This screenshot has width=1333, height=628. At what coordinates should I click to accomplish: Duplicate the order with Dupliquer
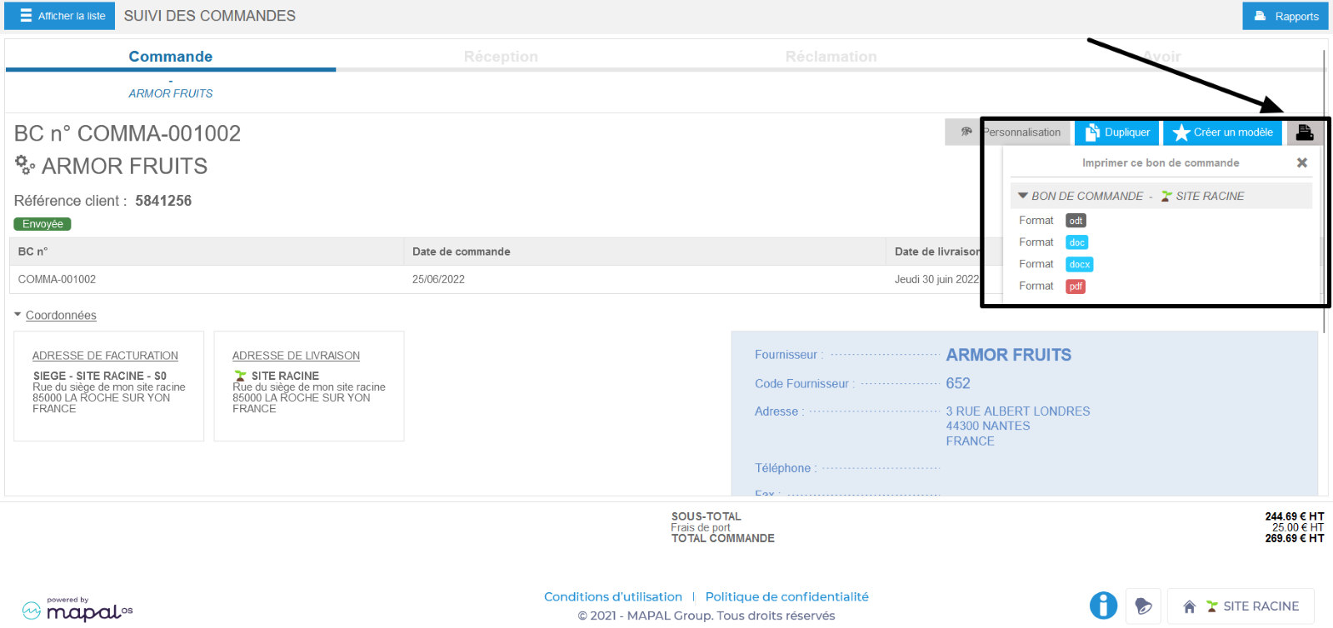coord(1116,132)
